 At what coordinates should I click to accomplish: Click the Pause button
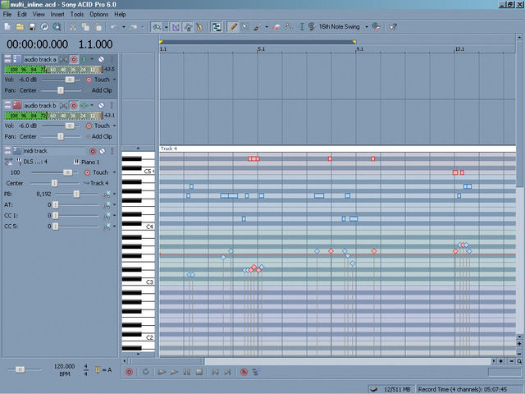point(187,372)
